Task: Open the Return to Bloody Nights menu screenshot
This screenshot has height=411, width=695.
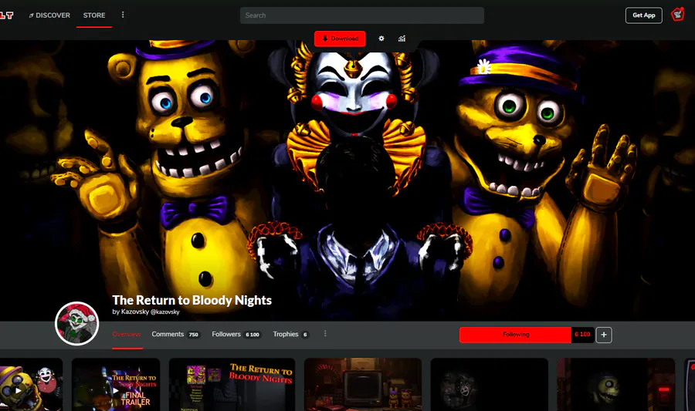Action: 232,385
